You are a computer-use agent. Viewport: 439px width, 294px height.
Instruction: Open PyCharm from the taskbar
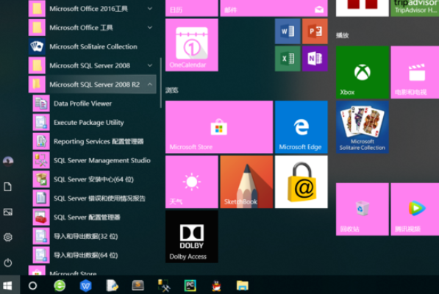tap(190, 286)
